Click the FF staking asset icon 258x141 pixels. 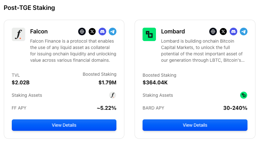tap(113, 95)
